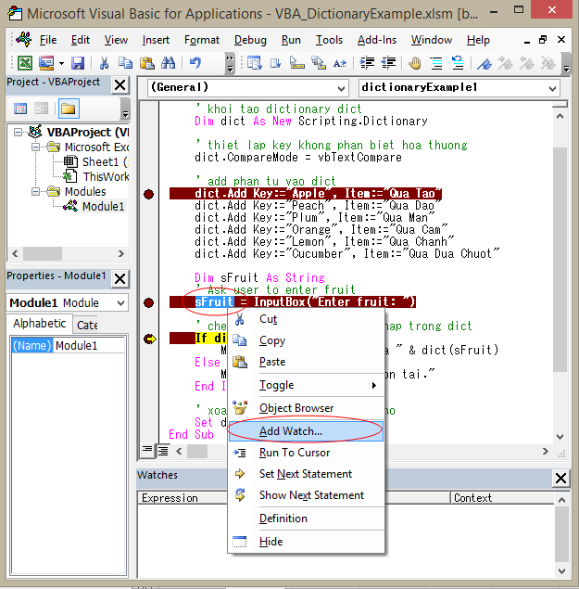The height and width of the screenshot is (589, 579).
Task: Click the List Properties/Methods icon
Action: [x=254, y=63]
